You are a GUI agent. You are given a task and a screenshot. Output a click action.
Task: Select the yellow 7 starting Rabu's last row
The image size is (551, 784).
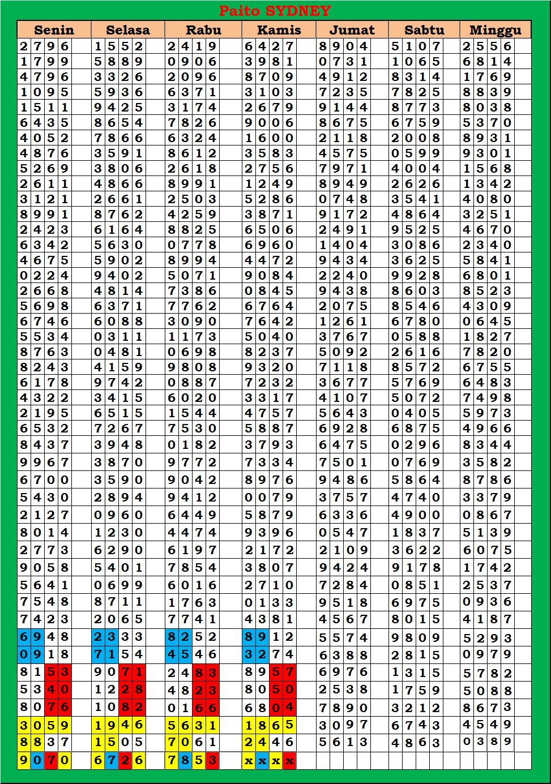tap(172, 760)
